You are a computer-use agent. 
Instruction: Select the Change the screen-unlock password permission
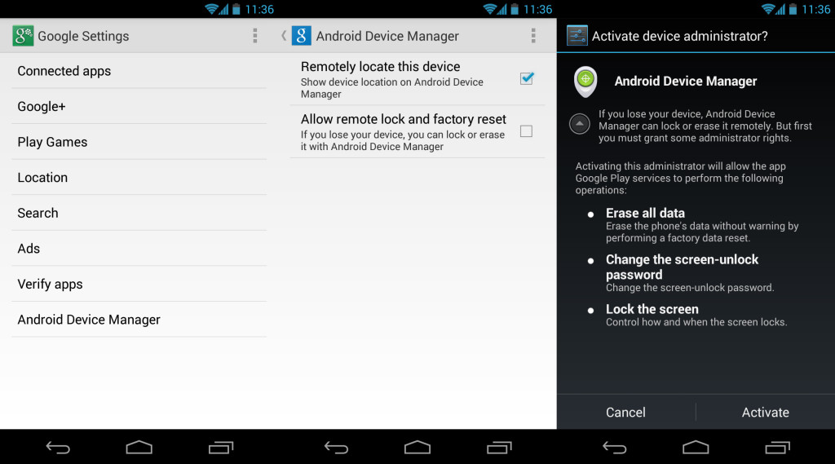coord(682,267)
